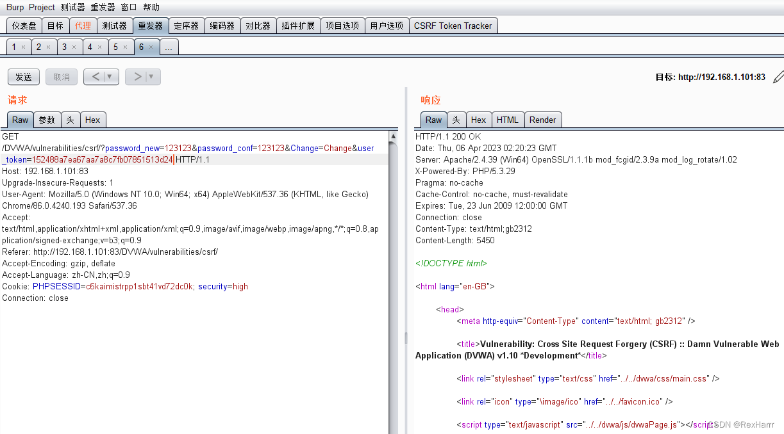Open the Burp menu
Viewport: 784px width, 434px height.
(x=15, y=7)
